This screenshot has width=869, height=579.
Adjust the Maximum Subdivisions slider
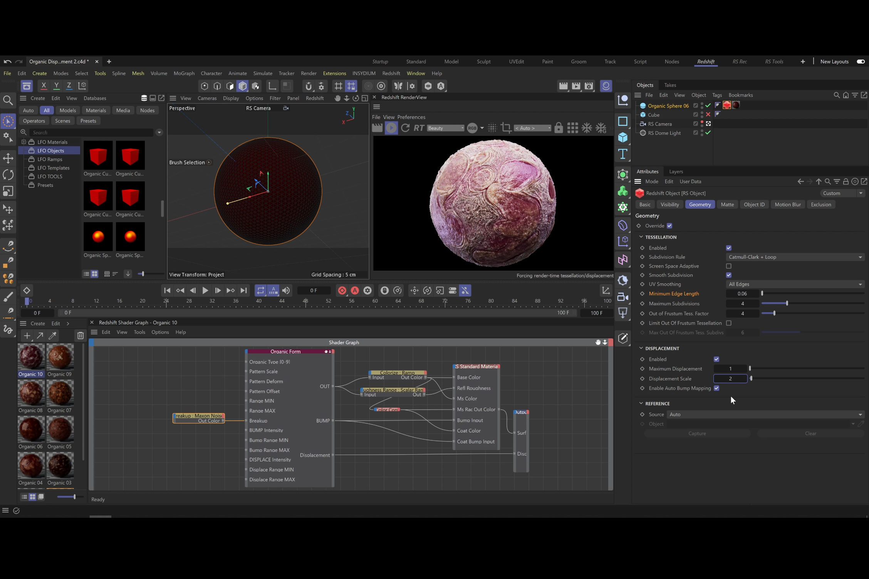coord(787,303)
